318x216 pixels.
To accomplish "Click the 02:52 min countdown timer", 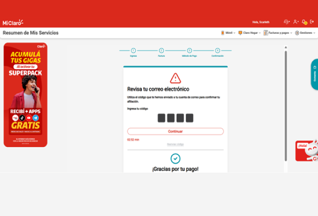I will tap(133, 140).
